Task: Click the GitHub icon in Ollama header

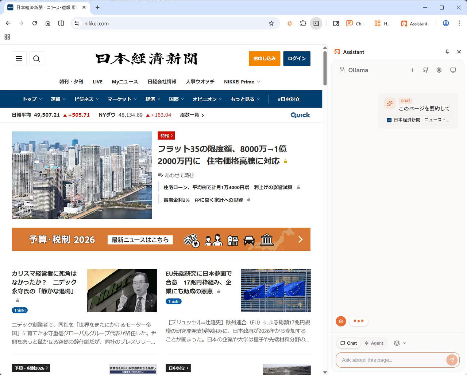Action: (x=425, y=70)
